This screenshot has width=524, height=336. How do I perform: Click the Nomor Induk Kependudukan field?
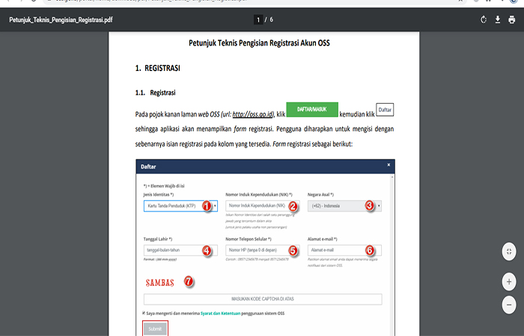coord(258,205)
